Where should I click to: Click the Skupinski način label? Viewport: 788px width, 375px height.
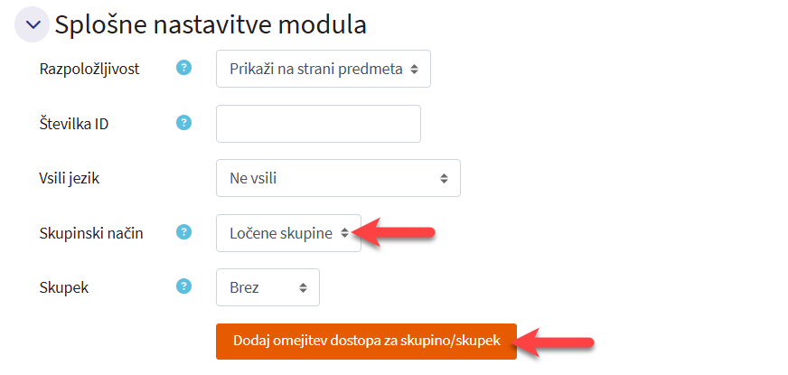coord(89,233)
